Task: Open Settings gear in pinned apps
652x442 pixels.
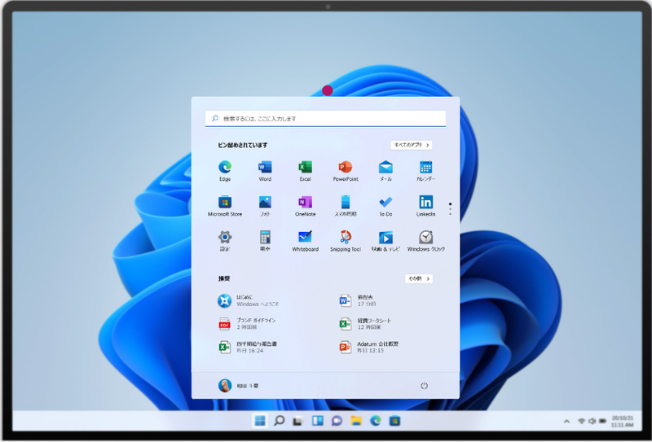Action: tap(225, 241)
